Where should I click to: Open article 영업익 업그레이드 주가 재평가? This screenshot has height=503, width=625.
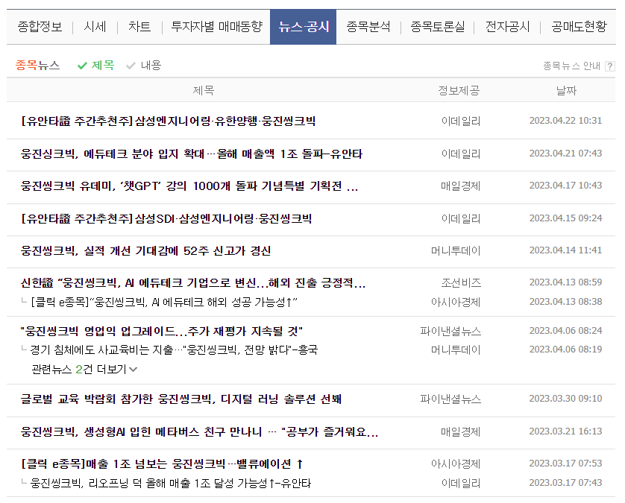161,331
